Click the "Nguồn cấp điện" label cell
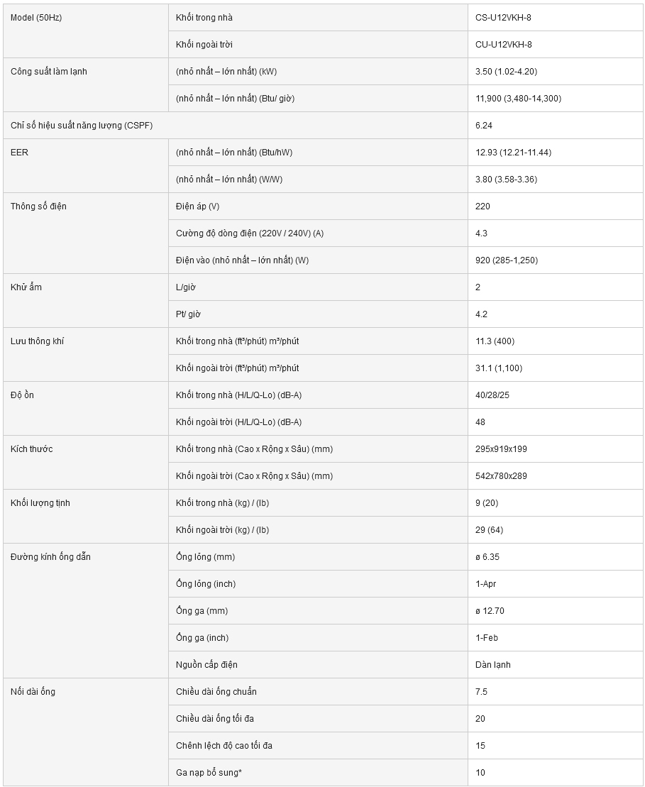The image size is (645, 787). pos(206,665)
